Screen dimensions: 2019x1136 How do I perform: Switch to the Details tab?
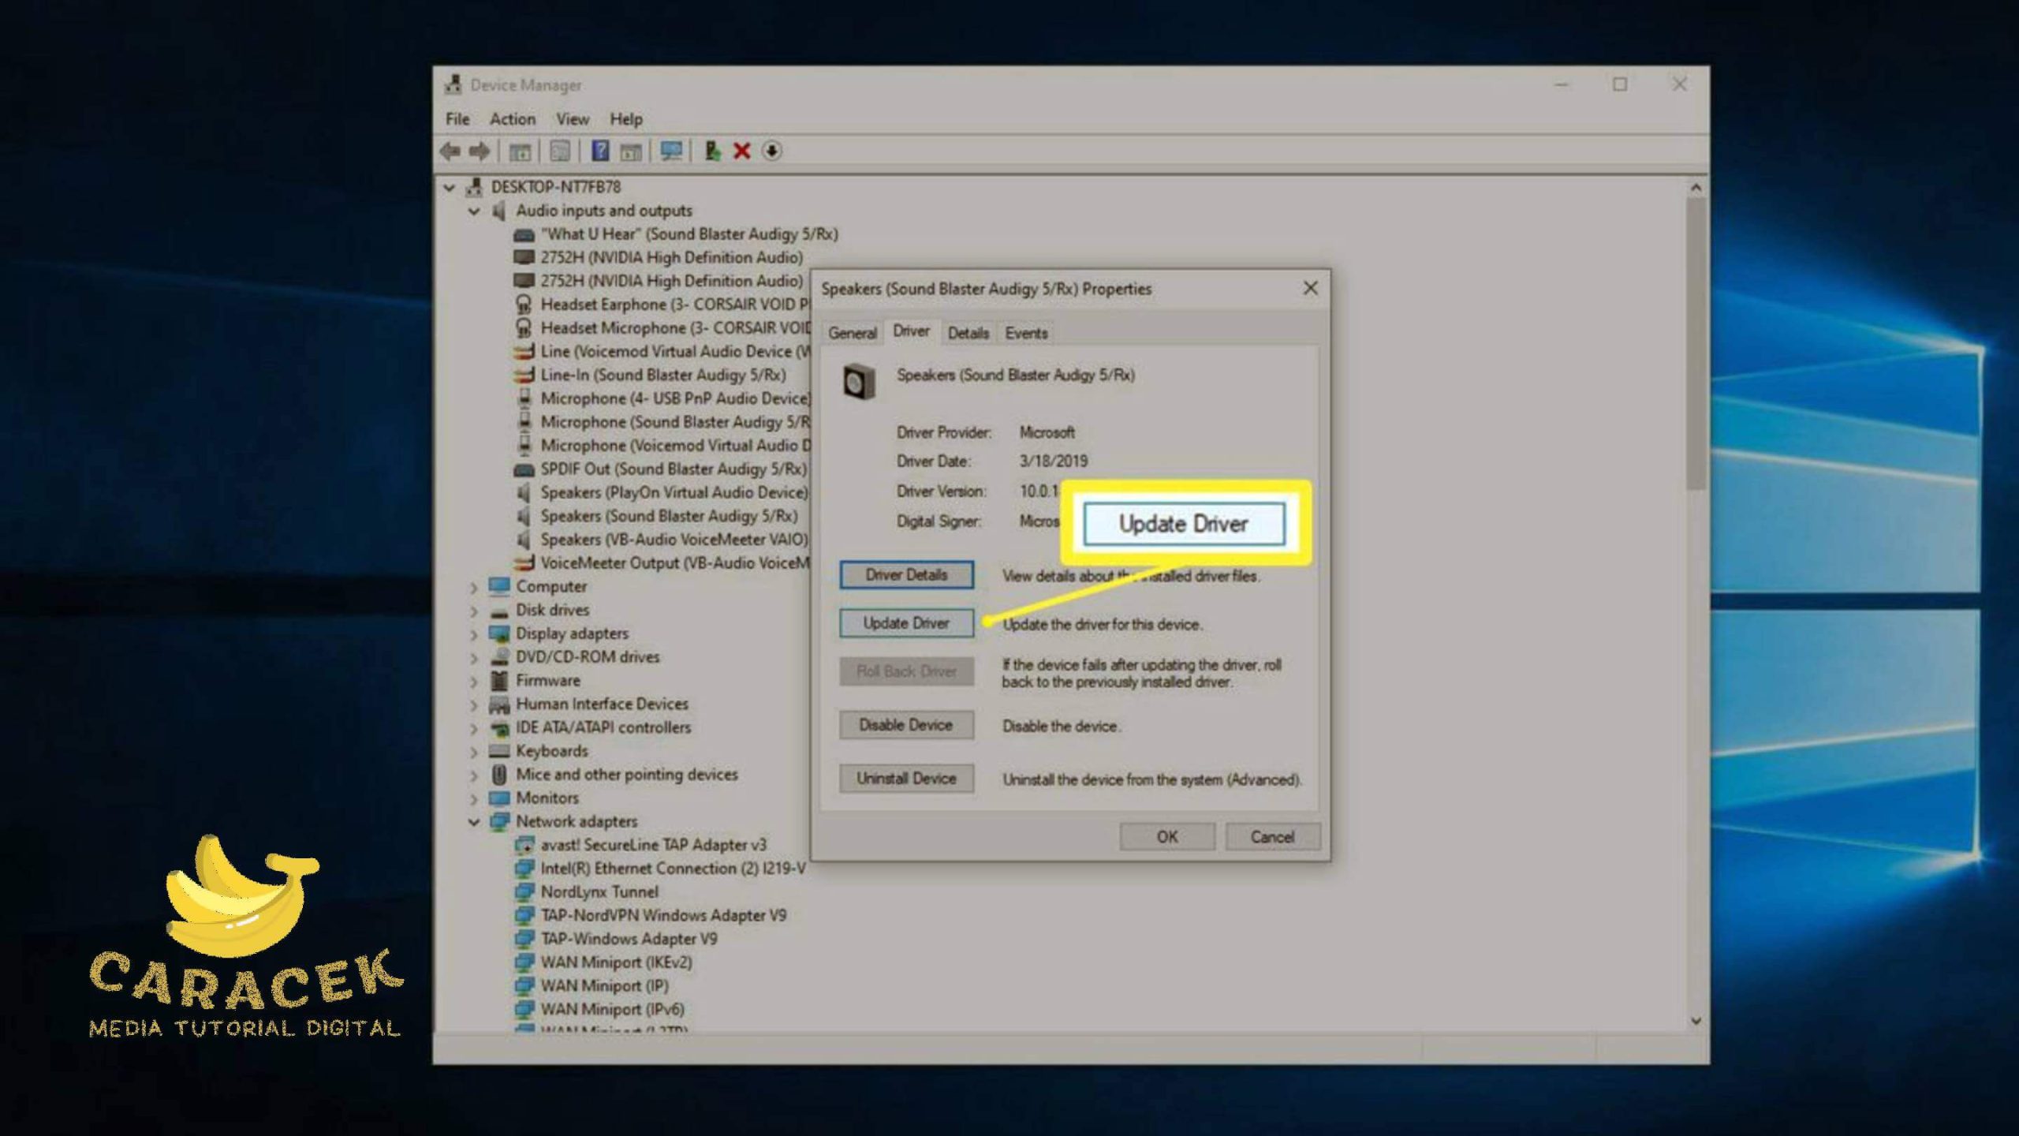[968, 333]
